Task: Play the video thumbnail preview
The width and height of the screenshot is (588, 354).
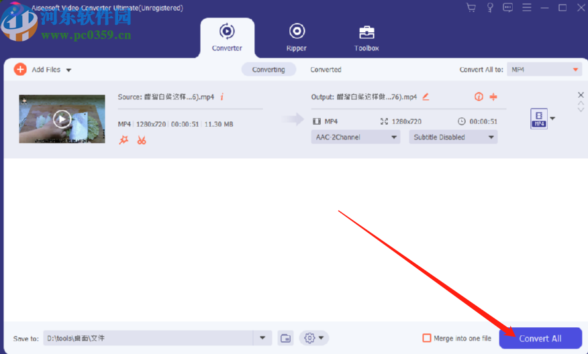Action: (x=62, y=119)
